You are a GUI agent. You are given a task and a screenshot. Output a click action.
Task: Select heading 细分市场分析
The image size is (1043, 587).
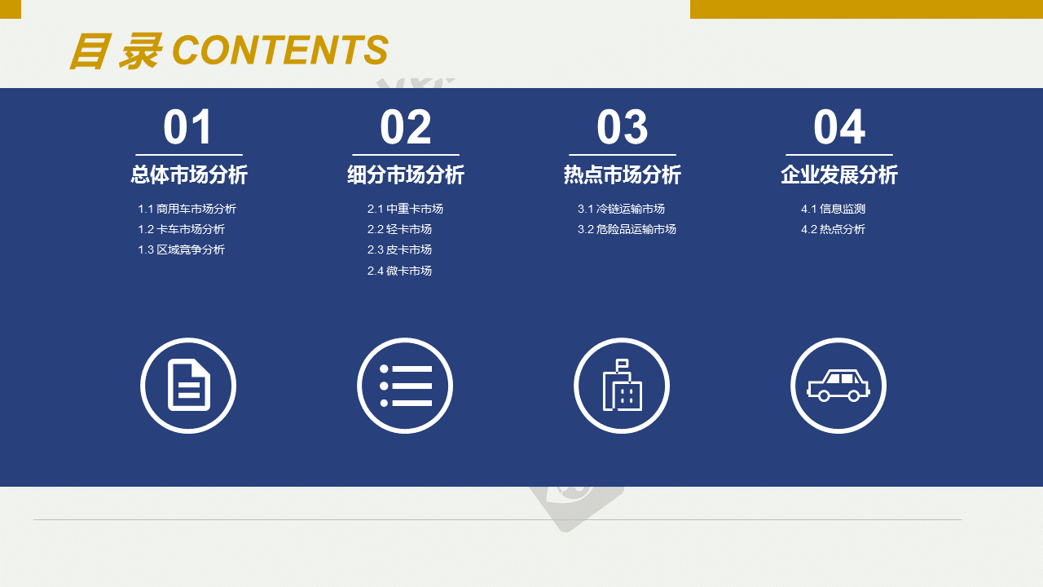(x=406, y=175)
